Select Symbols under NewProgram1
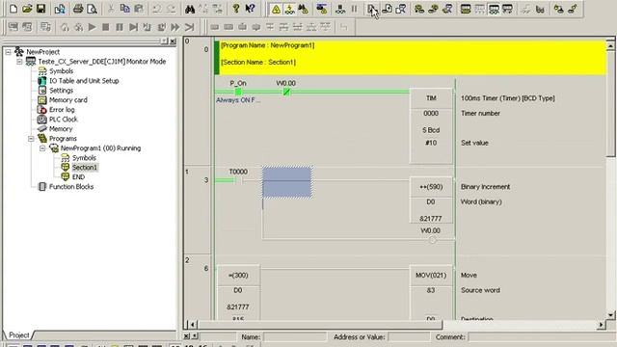This screenshot has width=617, height=347. 84,158
